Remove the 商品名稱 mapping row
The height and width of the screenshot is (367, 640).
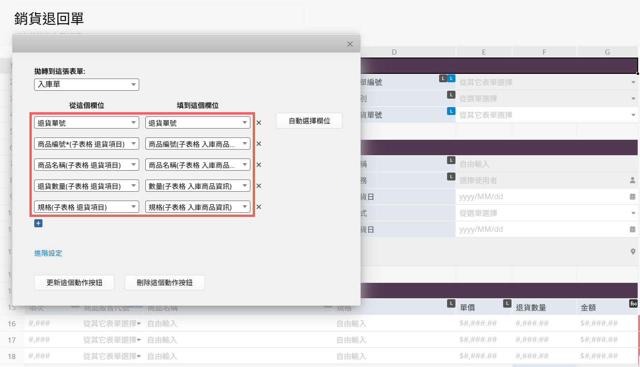(258, 165)
